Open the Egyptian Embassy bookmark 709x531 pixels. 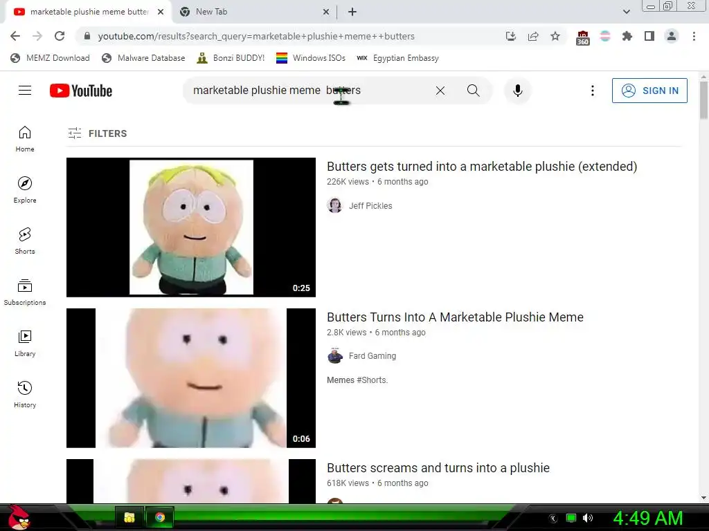(397, 58)
